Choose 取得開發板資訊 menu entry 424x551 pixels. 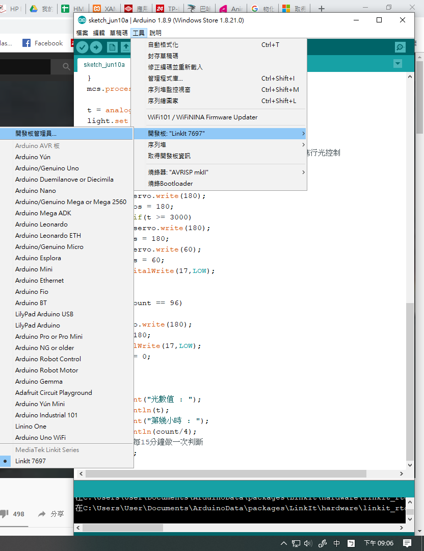219,156
